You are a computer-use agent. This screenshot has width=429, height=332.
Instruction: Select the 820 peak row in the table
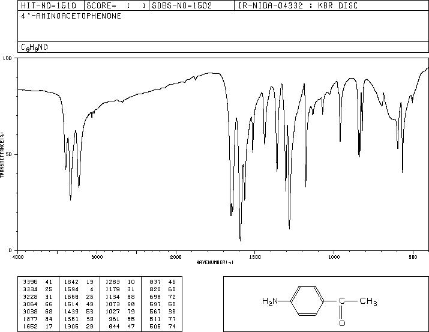coord(163,289)
